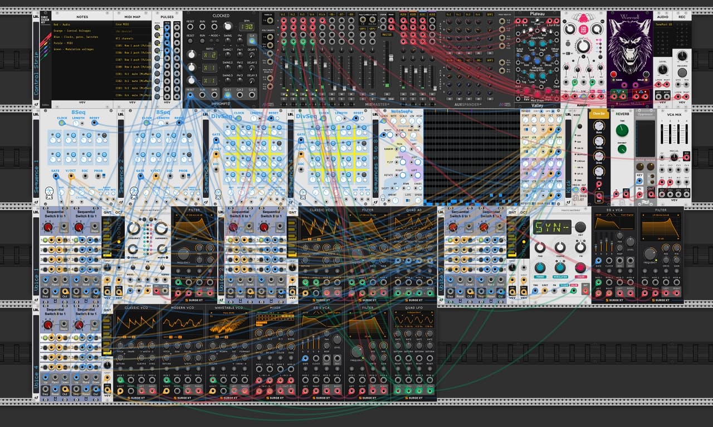
Task: Open MIDI Map '(No device)' selector
Action: tap(132, 31)
